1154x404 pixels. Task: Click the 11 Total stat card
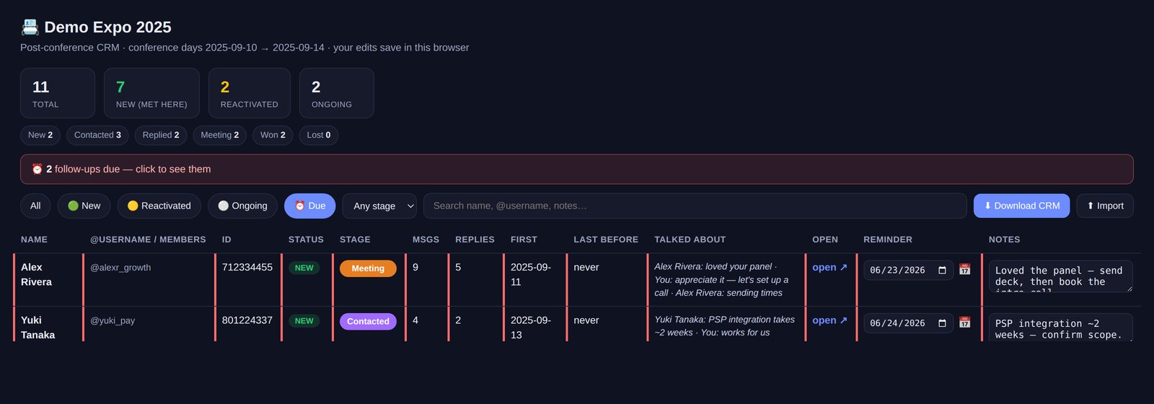(x=58, y=93)
